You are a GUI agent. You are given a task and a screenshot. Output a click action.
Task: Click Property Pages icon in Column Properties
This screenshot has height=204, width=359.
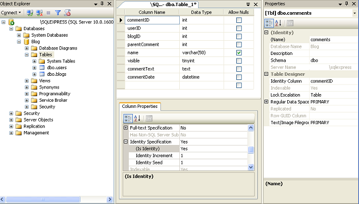point(149,119)
